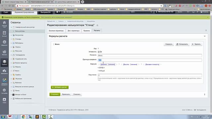
Task: Toggle the Активность Да checkbox
Action: [99, 52]
